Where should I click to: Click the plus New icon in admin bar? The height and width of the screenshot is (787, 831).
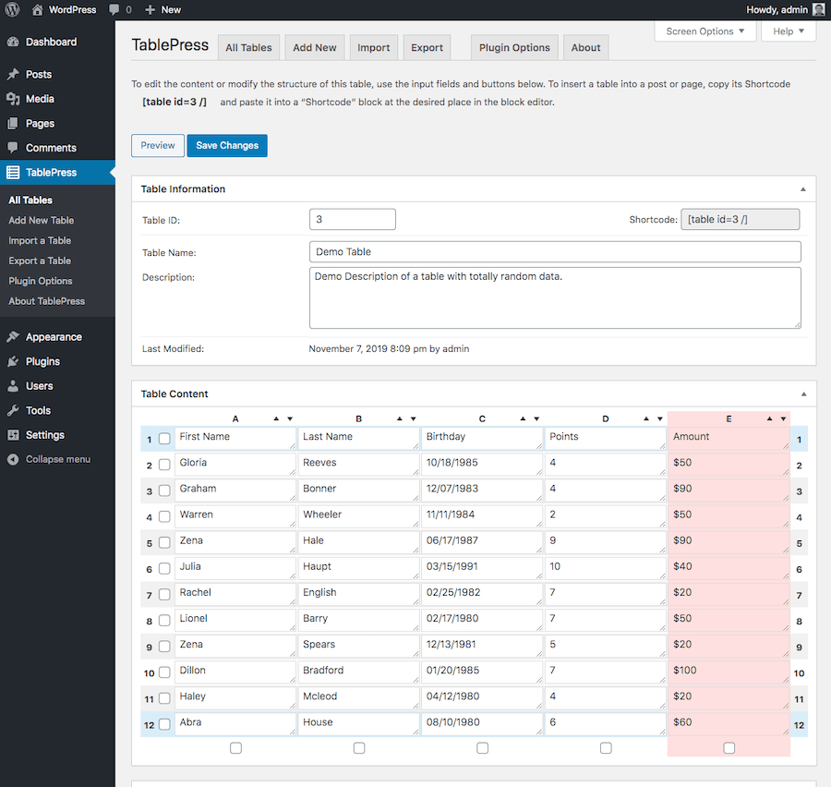point(150,9)
